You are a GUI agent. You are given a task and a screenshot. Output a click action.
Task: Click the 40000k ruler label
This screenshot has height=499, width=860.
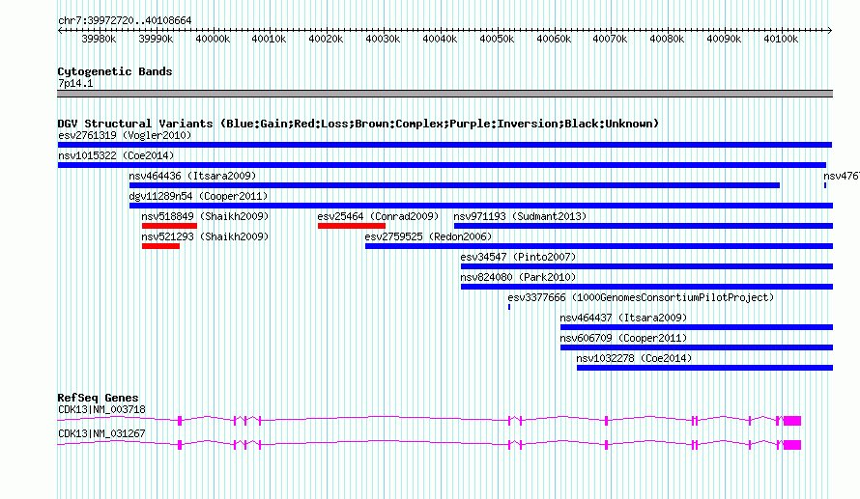213,39
